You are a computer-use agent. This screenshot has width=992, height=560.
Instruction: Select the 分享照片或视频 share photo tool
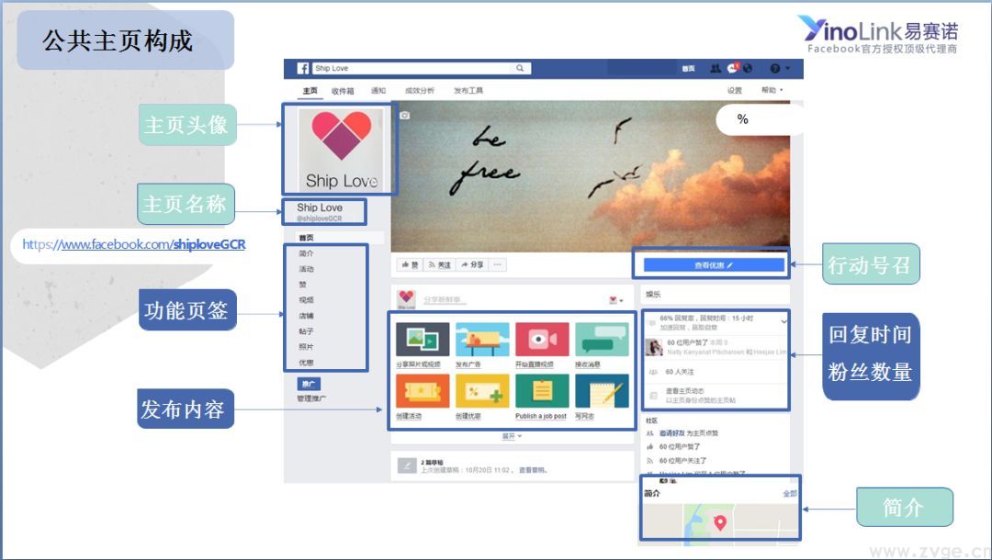click(423, 340)
